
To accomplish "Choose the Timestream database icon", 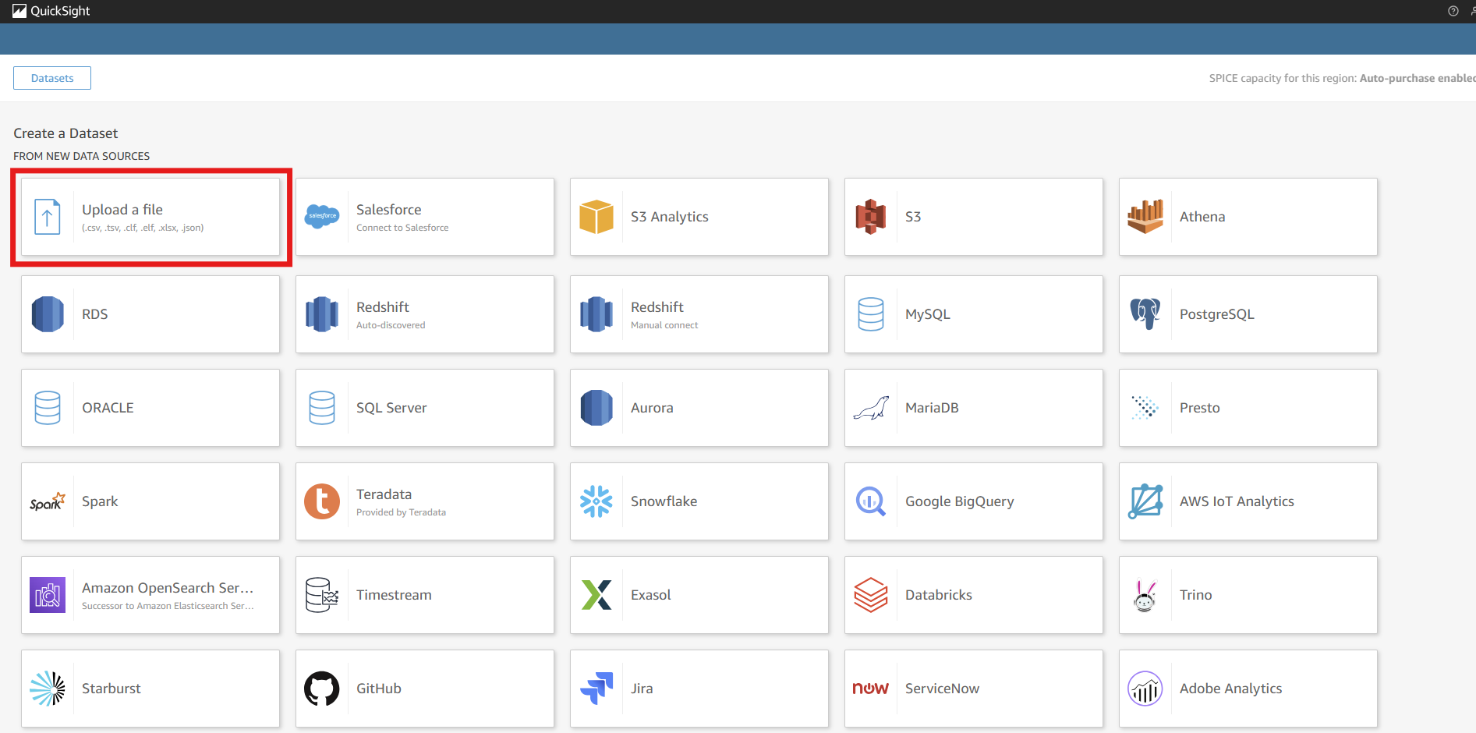I will click(x=322, y=595).
